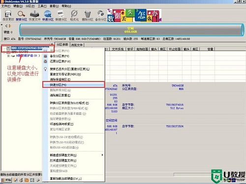The image size is (246, 184).
Task: Click the 硬盘 0 label beside the disk bar
Action: (8, 32)
